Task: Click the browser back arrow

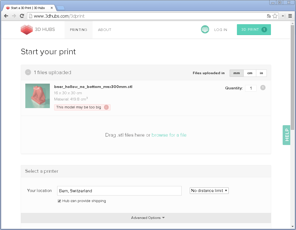Action: [6, 16]
